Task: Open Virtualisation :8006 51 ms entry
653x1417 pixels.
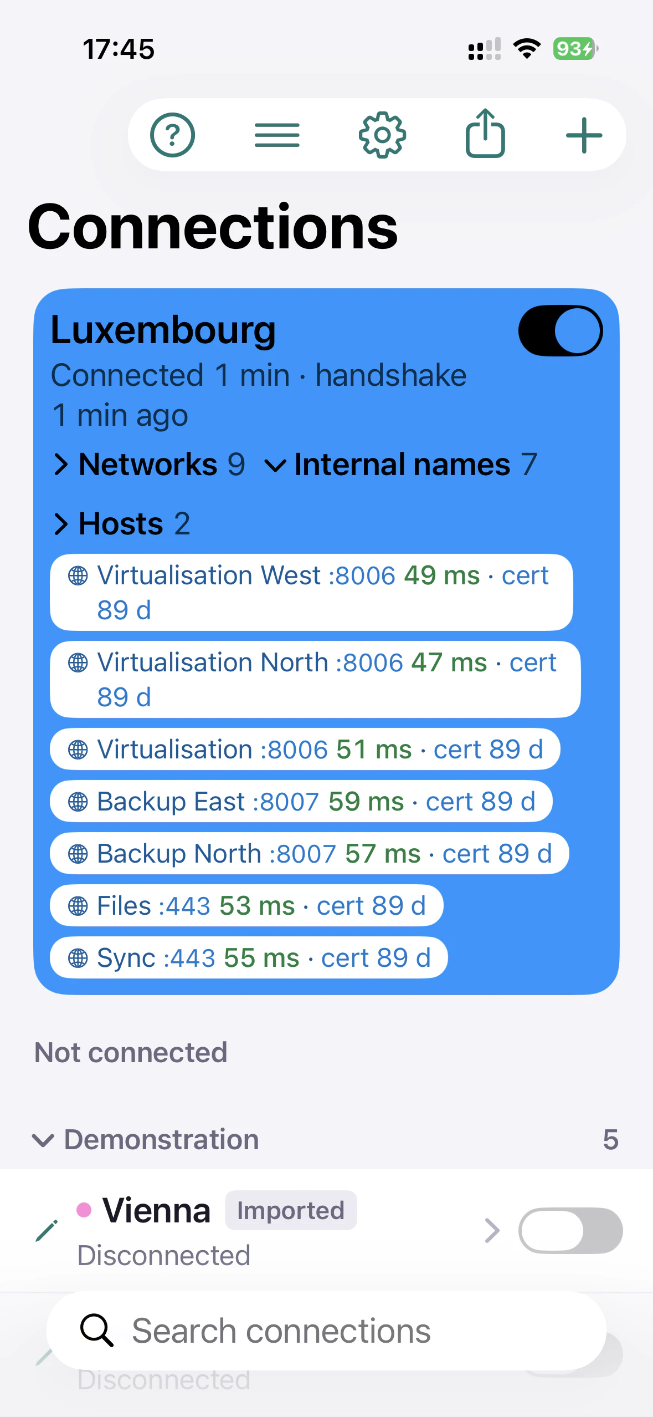Action: click(x=305, y=750)
